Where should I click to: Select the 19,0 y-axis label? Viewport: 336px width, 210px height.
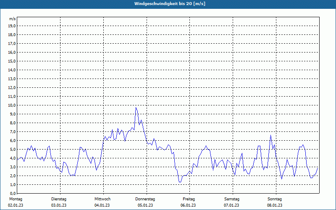click(12, 26)
